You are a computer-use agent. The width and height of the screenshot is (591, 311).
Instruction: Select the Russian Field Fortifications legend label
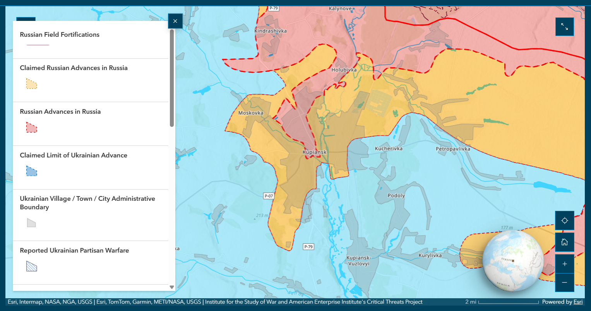point(60,34)
